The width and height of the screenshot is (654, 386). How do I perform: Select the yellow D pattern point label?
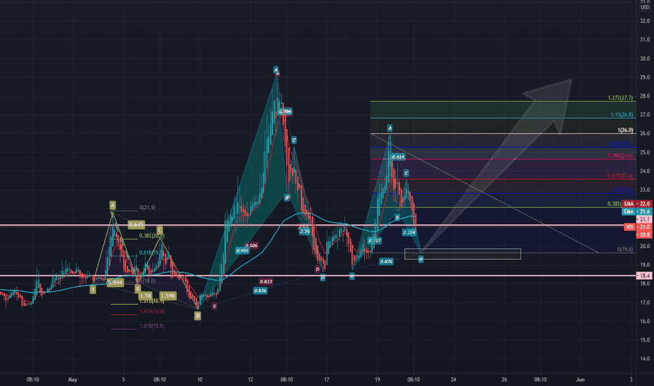[x=198, y=316]
